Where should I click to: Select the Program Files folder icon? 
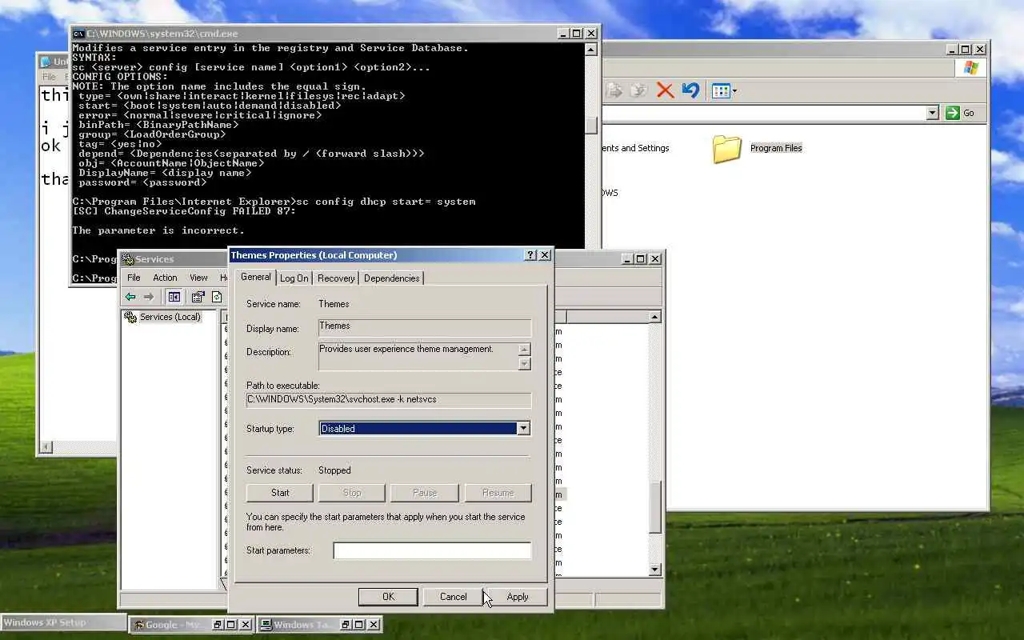coord(727,149)
